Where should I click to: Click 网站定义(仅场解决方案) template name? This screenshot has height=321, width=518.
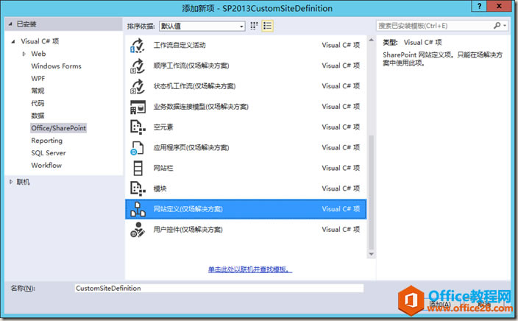coord(188,209)
